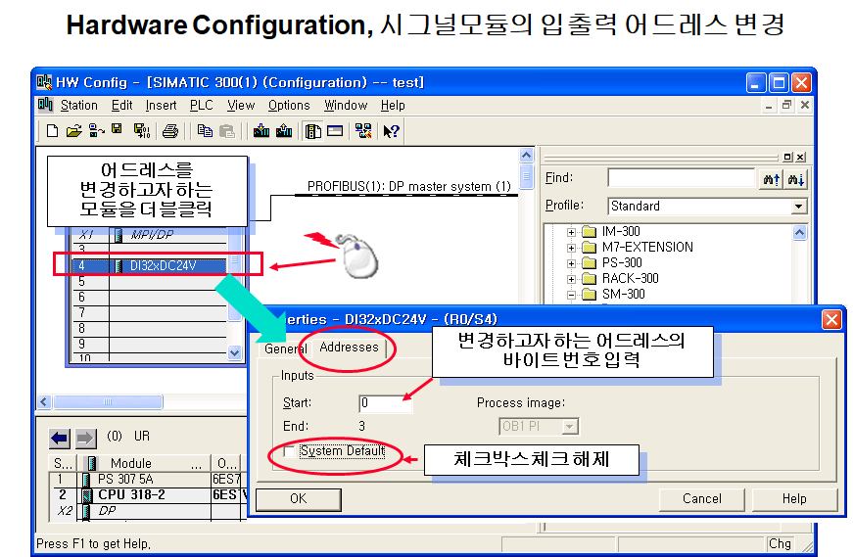Click the catalog pane pin icon
The height and width of the screenshot is (557, 853).
pyautogui.click(x=787, y=158)
